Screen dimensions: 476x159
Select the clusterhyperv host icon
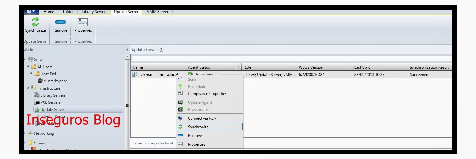coord(40,81)
